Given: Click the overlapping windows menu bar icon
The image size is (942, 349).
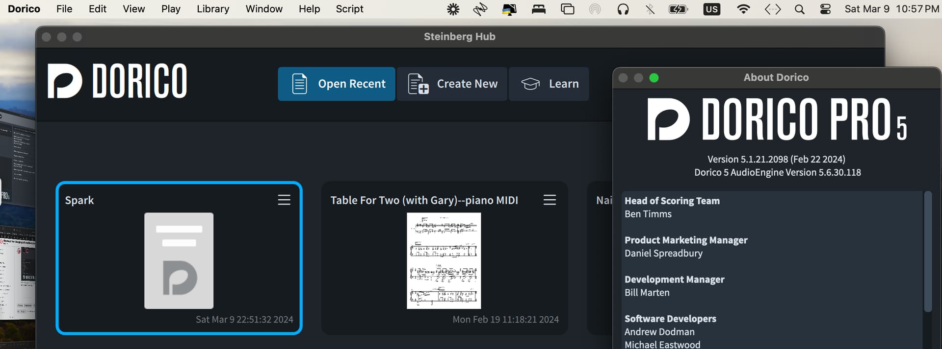Looking at the screenshot, I should [568, 9].
